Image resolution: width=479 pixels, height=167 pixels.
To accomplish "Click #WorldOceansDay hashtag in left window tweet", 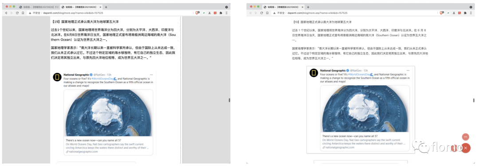I will (102, 78).
